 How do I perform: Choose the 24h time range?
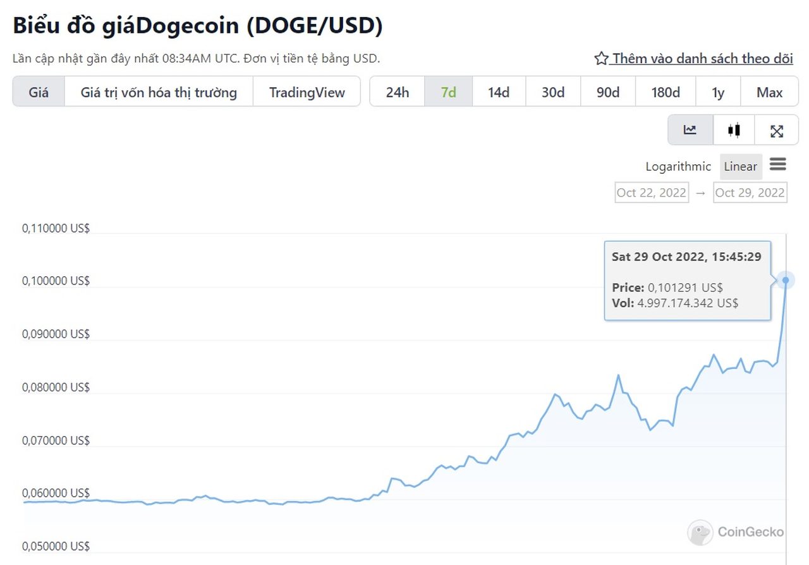click(x=398, y=92)
